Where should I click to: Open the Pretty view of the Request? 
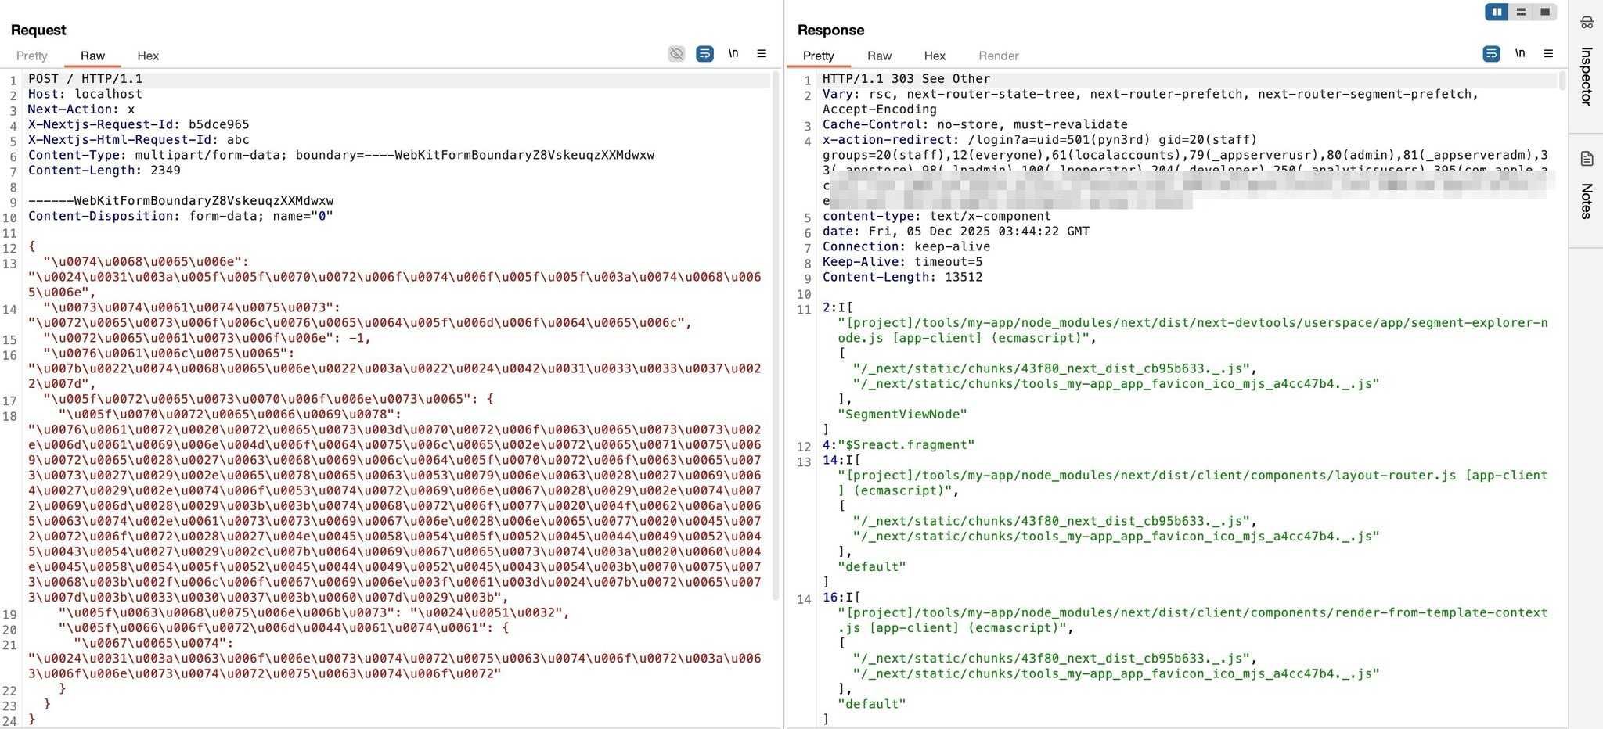click(x=31, y=56)
